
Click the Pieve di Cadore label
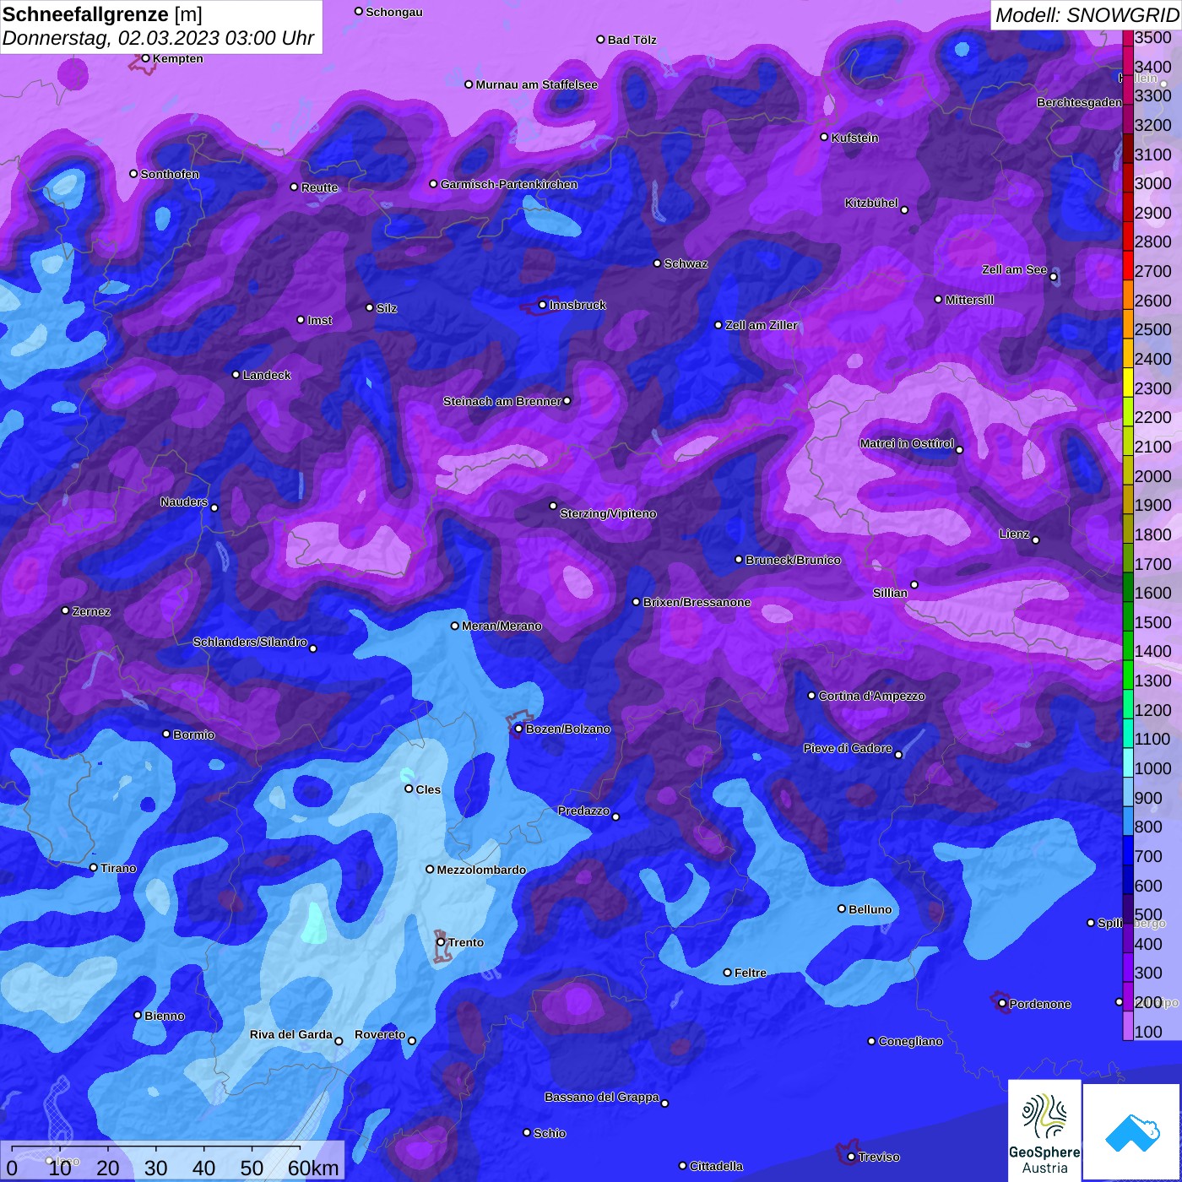click(848, 748)
